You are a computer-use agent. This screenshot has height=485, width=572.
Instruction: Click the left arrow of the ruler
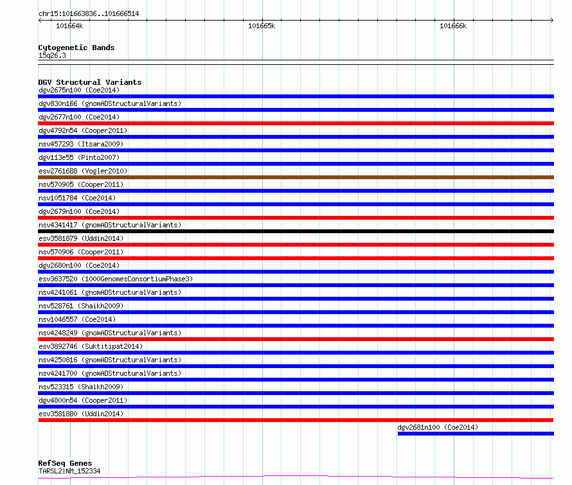click(40, 20)
